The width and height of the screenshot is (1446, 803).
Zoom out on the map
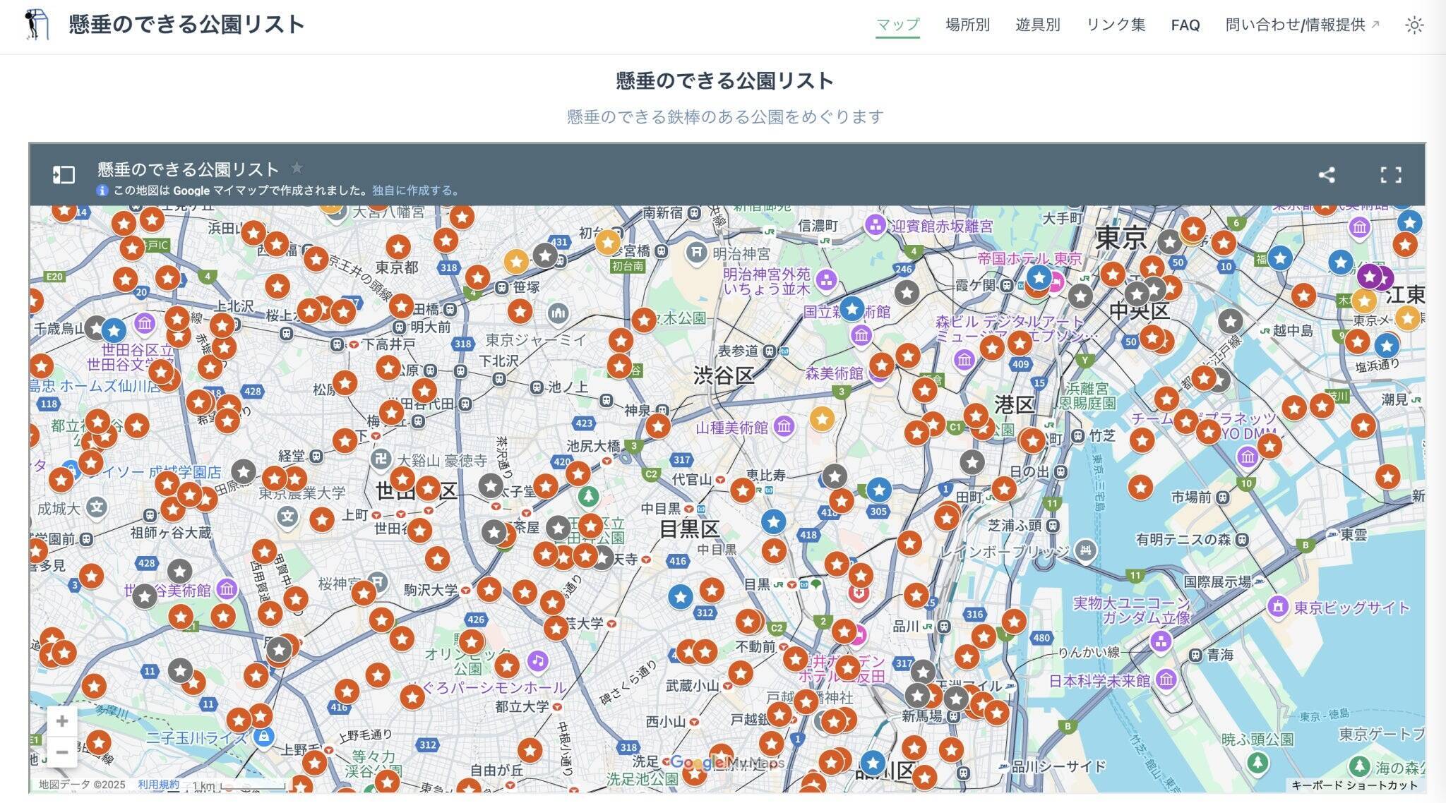pos(62,752)
